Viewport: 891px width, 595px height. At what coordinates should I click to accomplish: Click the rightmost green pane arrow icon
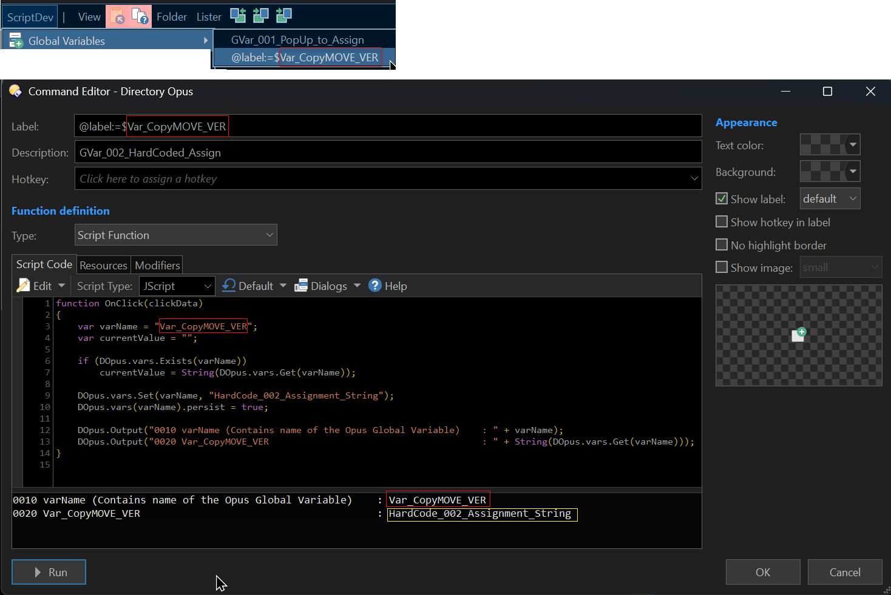click(x=283, y=16)
